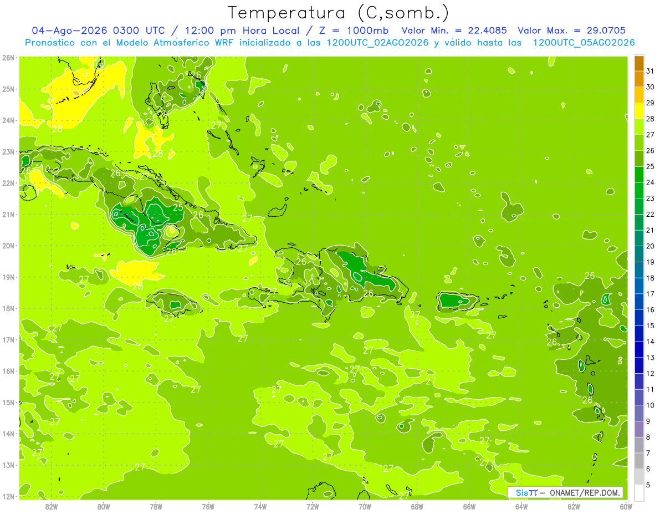Image resolution: width=665 pixels, height=514 pixels.
Task: Click the 26N latitude axis label
Action: (8, 58)
